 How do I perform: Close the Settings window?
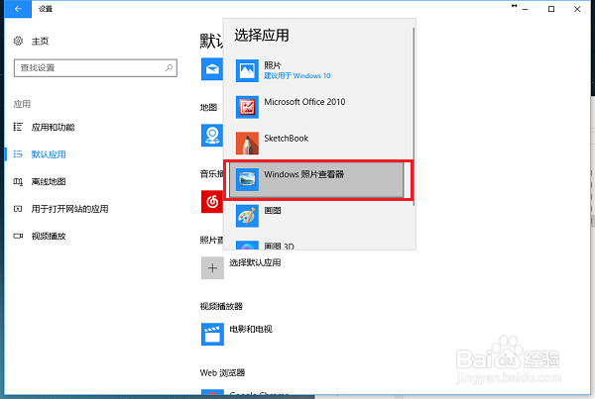[577, 9]
